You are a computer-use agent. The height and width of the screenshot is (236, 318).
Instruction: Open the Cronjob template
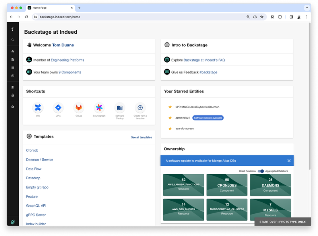32,150
